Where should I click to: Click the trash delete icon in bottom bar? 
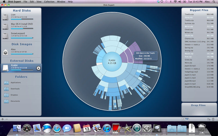[213, 119]
